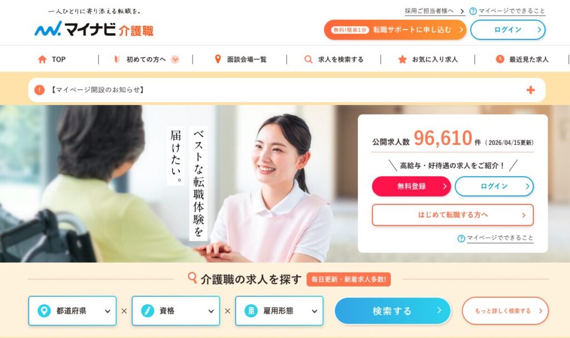This screenshot has height=338, width=570.
Task: Open the 都道府県 dropdown
Action: [x=72, y=311]
